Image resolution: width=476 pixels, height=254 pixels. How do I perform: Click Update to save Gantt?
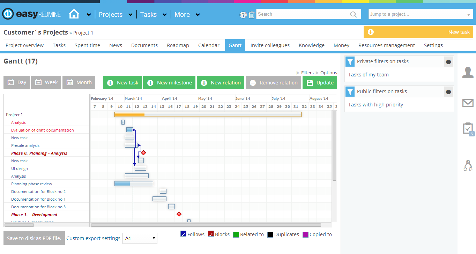(320, 83)
